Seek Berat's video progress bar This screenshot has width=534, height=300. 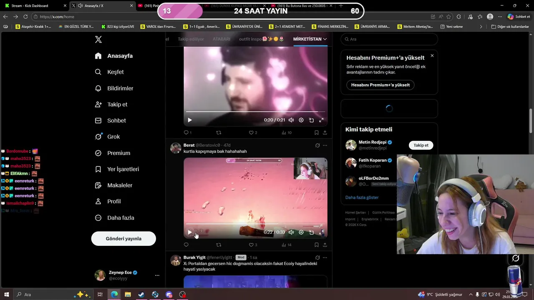click(x=255, y=224)
